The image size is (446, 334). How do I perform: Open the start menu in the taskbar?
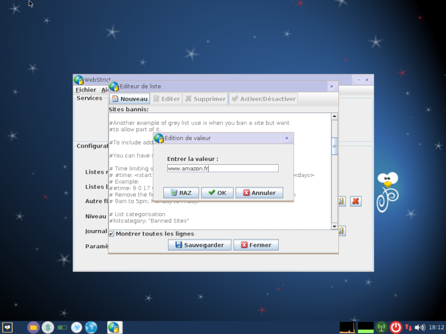click(7, 327)
